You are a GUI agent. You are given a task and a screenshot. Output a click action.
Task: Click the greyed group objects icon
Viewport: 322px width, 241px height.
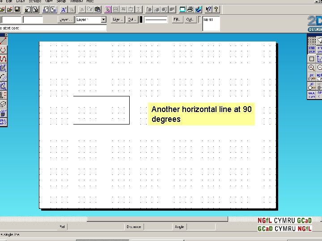[x=116, y=9]
